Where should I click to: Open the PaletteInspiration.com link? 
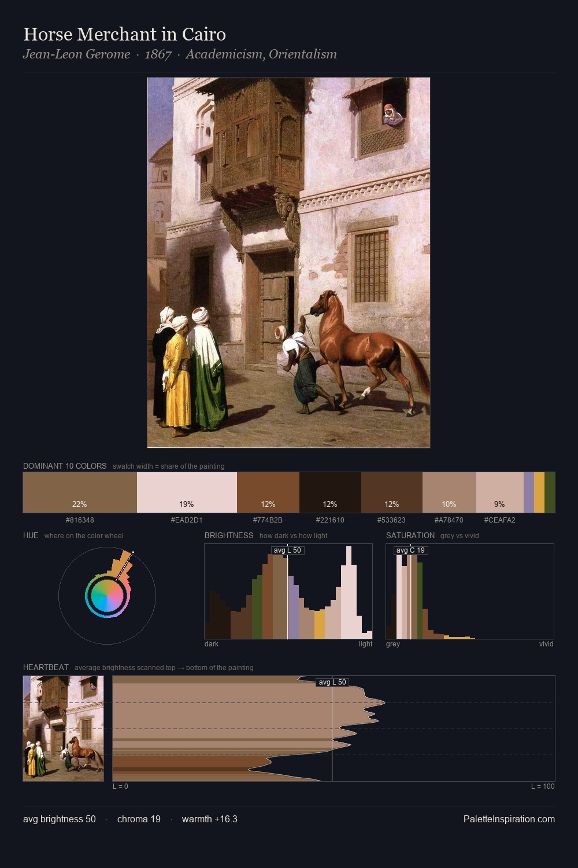point(509,819)
